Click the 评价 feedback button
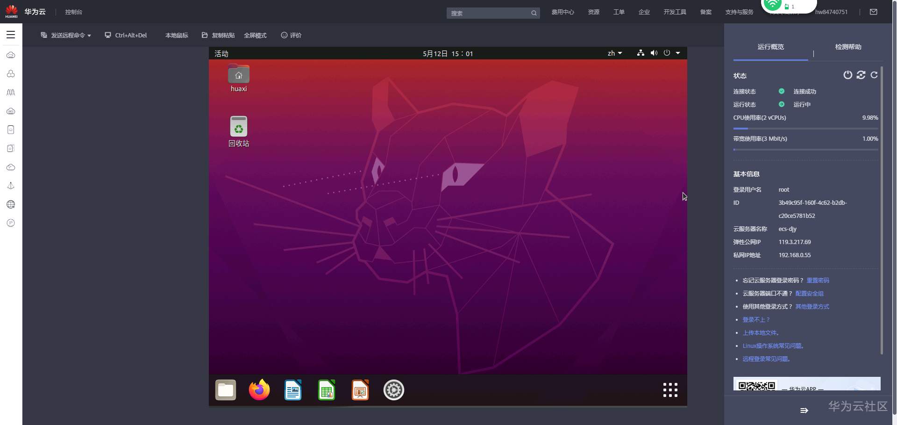Image resolution: width=897 pixels, height=425 pixels. tap(291, 36)
